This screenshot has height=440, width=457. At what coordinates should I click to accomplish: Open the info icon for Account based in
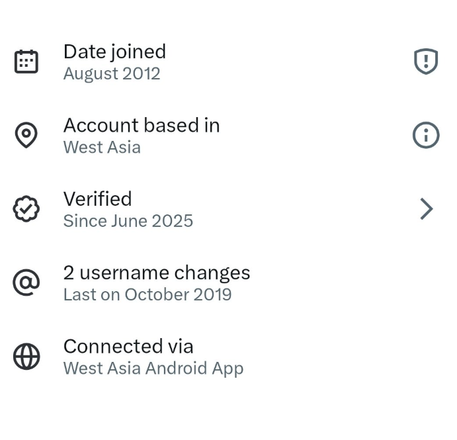coord(426,136)
